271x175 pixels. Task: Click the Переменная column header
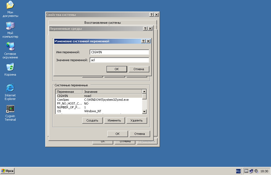69,92
